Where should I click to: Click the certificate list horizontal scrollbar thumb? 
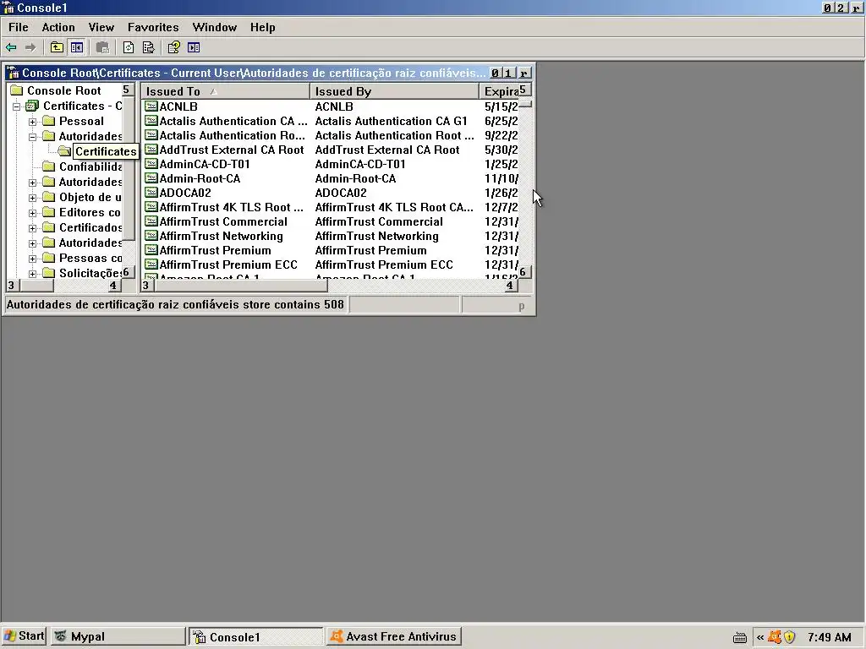[239, 286]
